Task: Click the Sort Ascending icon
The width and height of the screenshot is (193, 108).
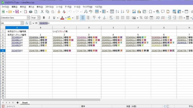Action: pos(117,12)
